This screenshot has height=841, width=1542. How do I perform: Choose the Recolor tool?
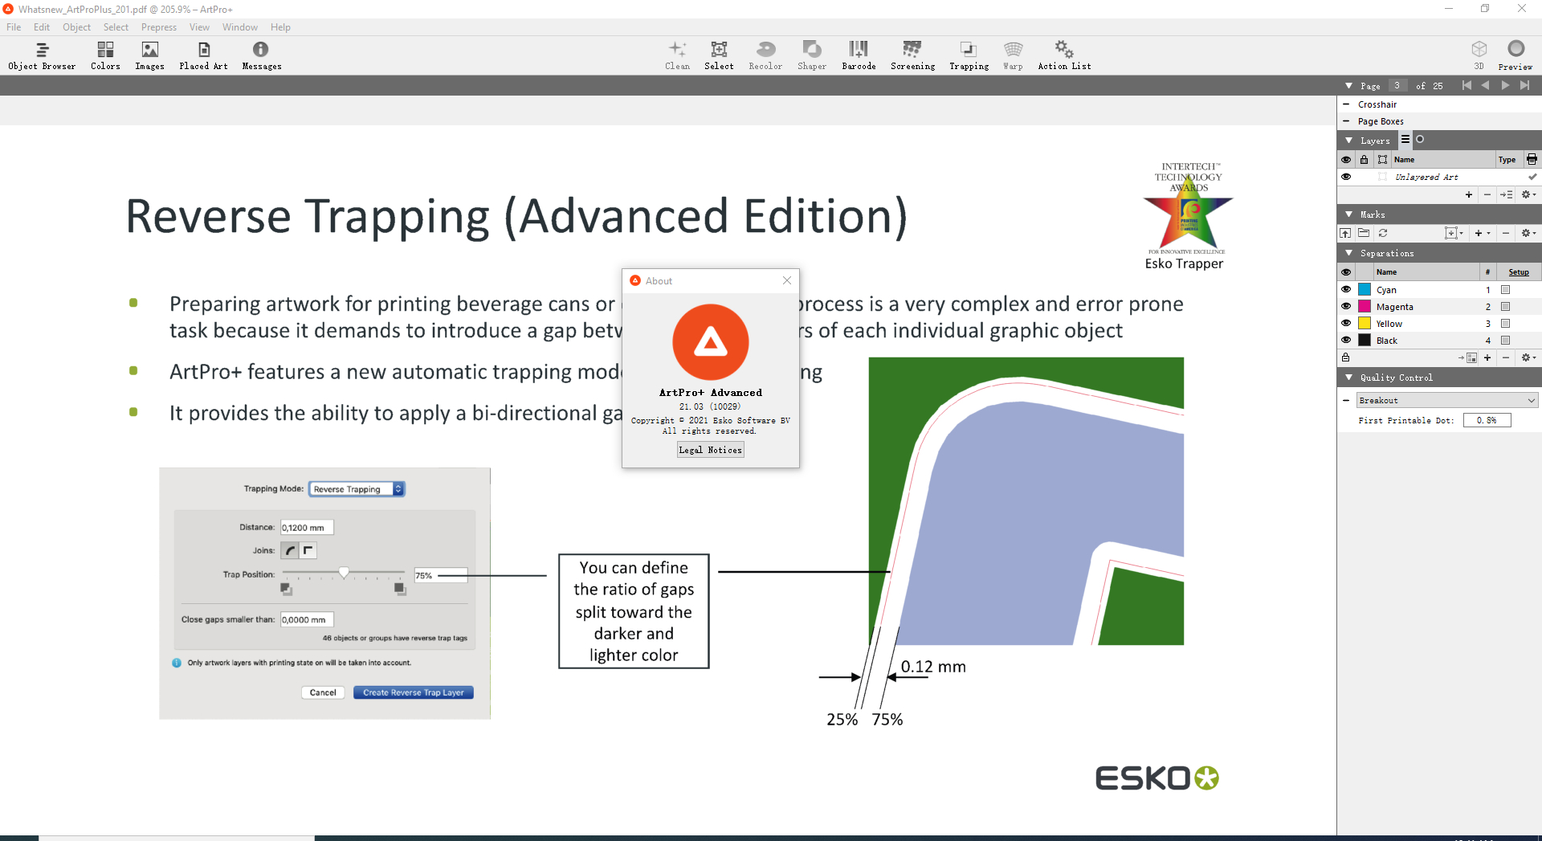coord(765,56)
